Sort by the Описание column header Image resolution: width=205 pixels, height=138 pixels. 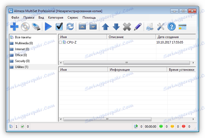(131, 37)
